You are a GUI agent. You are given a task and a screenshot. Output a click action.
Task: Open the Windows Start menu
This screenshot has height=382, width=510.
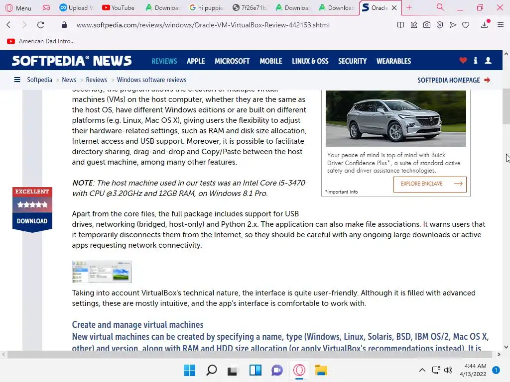click(189, 370)
